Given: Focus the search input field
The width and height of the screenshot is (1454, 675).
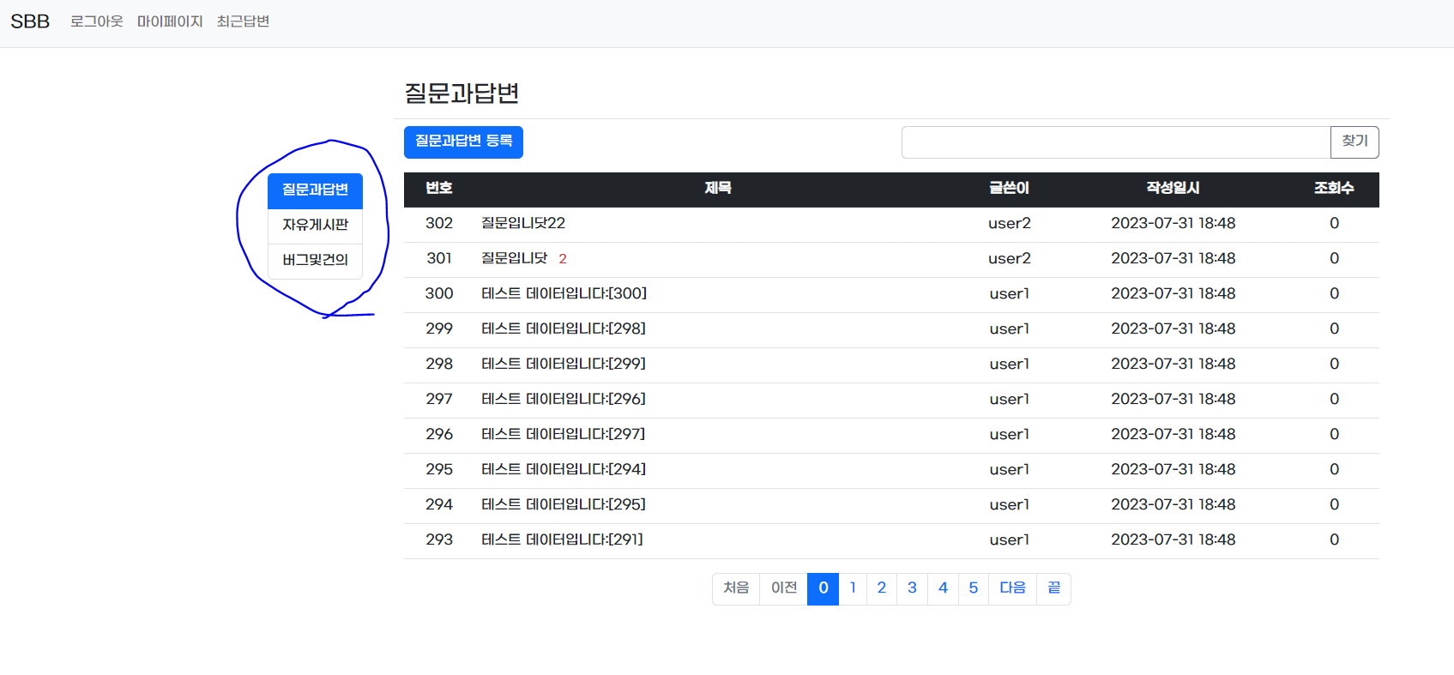Looking at the screenshot, I should (x=1116, y=142).
